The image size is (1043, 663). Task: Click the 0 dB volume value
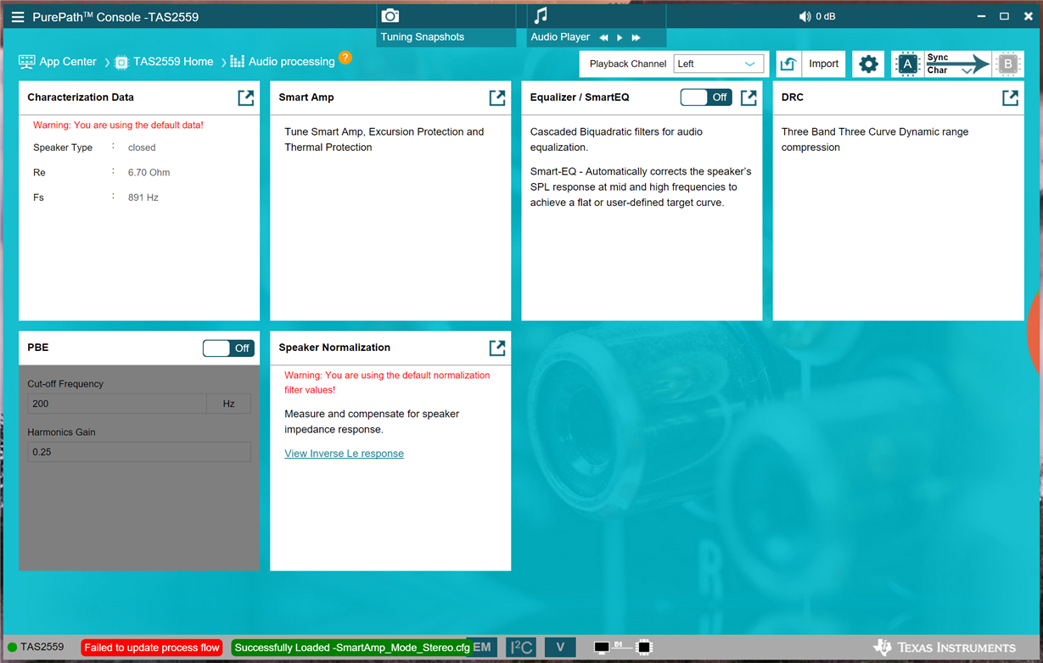click(x=826, y=17)
